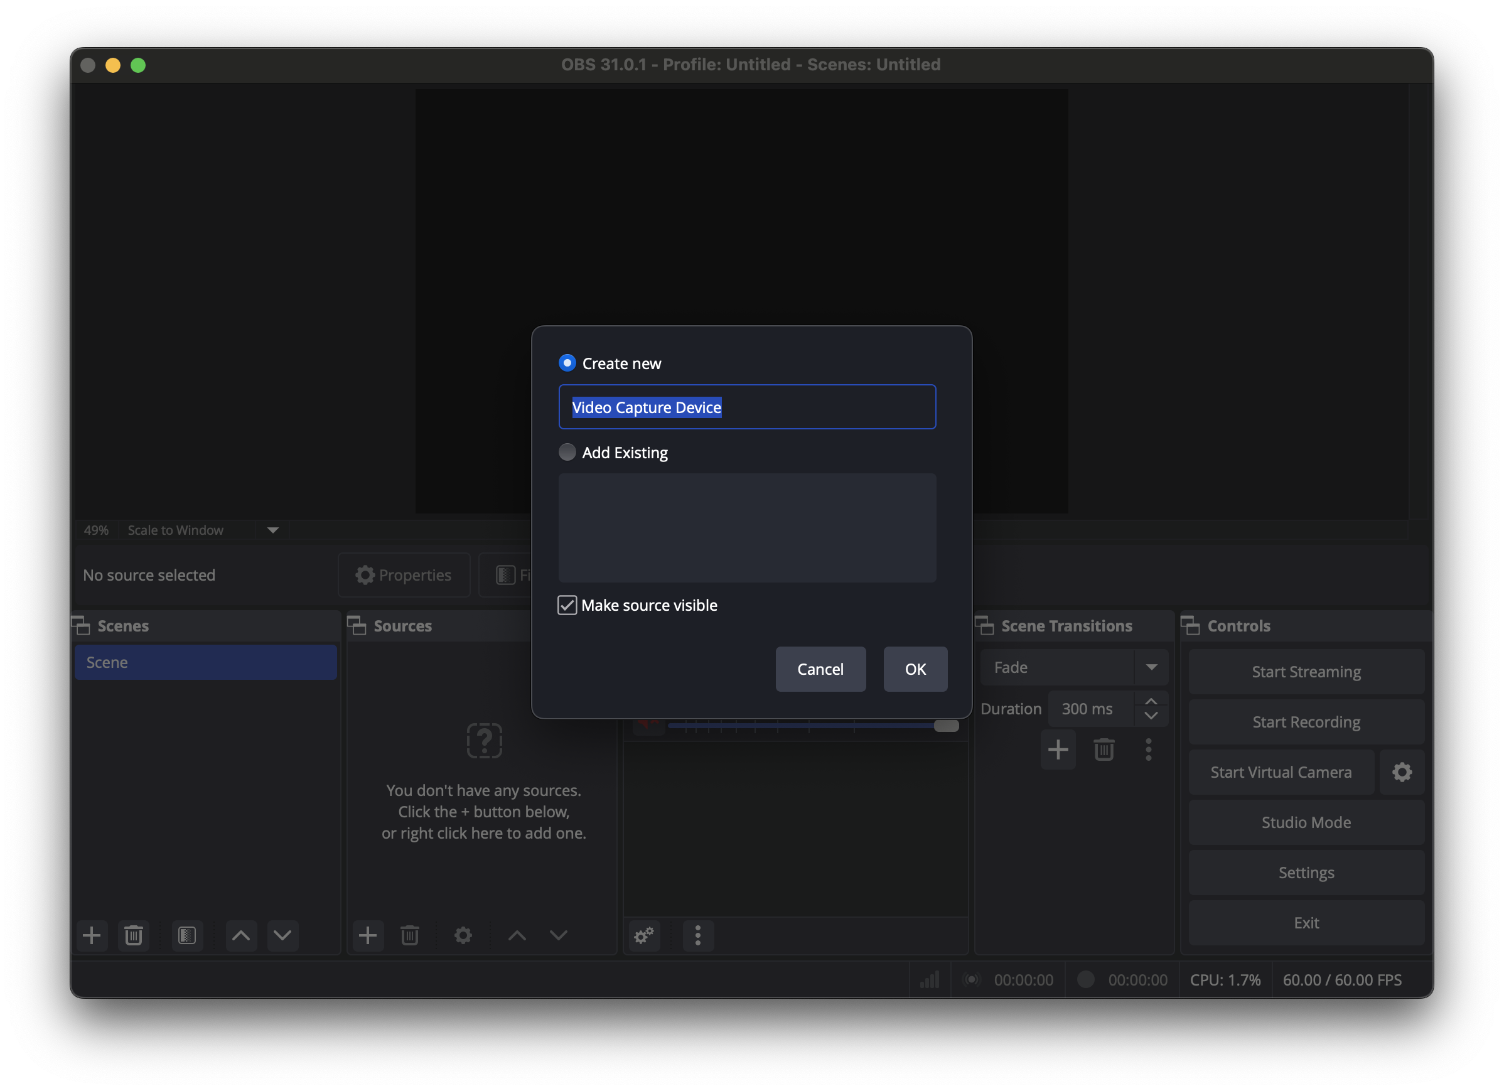Select the Create new radio button

tap(567, 363)
